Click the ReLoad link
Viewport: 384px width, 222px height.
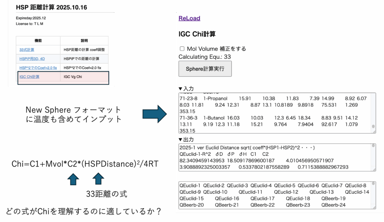[189, 18]
